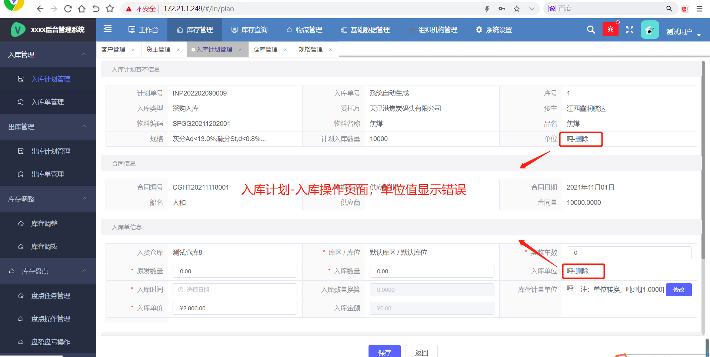Open 盘点任务管理 in sidebar
The width and height of the screenshot is (710, 357).
pos(48,296)
